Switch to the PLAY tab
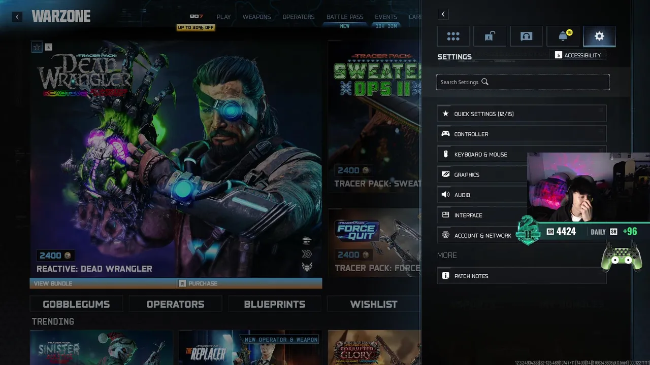The width and height of the screenshot is (650, 365). click(x=223, y=17)
